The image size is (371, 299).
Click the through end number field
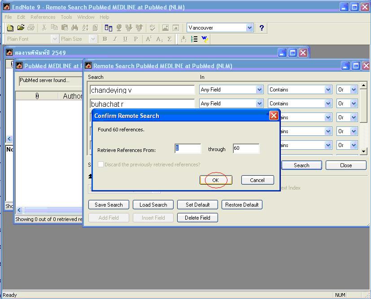[x=246, y=148]
